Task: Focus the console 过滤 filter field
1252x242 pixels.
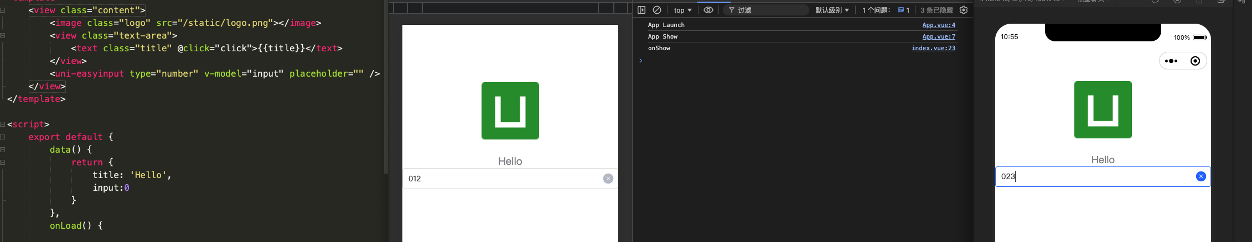Action: click(x=767, y=10)
